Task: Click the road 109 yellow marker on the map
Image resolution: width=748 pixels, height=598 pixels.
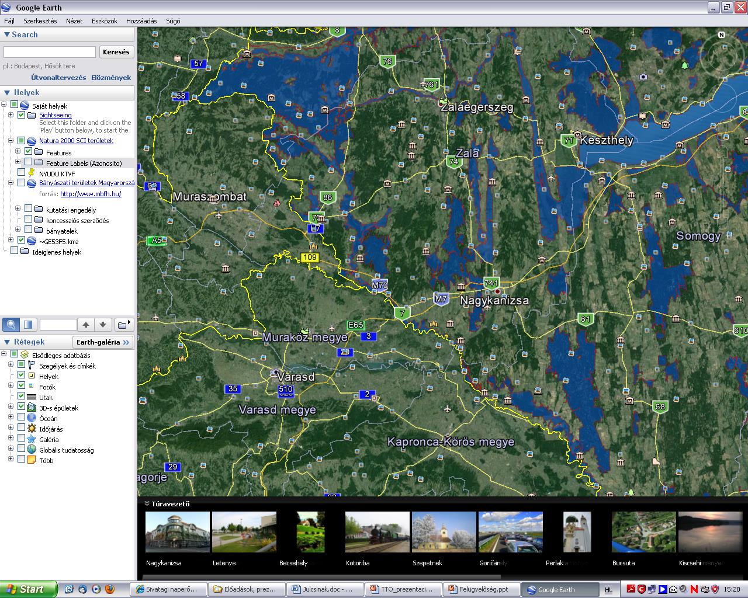Action: (x=310, y=258)
